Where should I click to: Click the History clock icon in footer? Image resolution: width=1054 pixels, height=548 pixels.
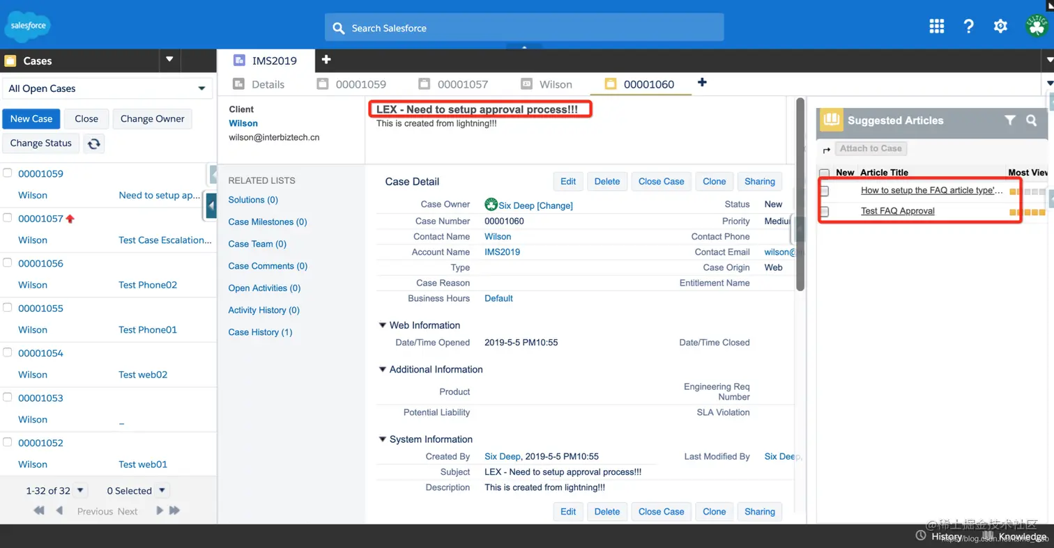click(921, 535)
